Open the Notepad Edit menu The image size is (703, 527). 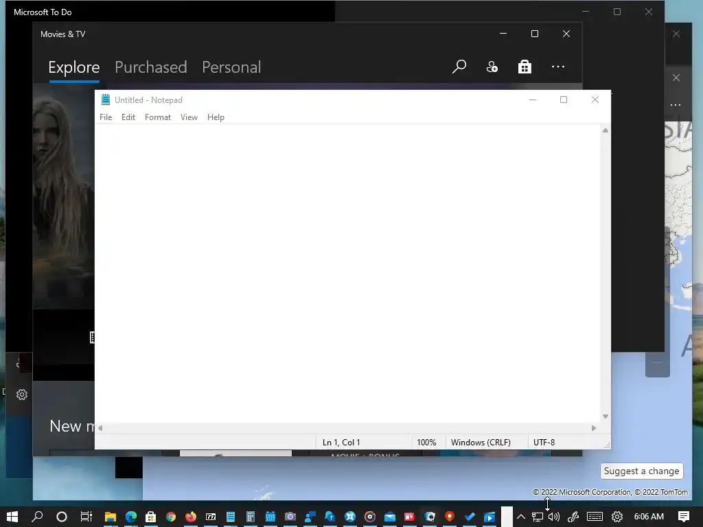(128, 117)
